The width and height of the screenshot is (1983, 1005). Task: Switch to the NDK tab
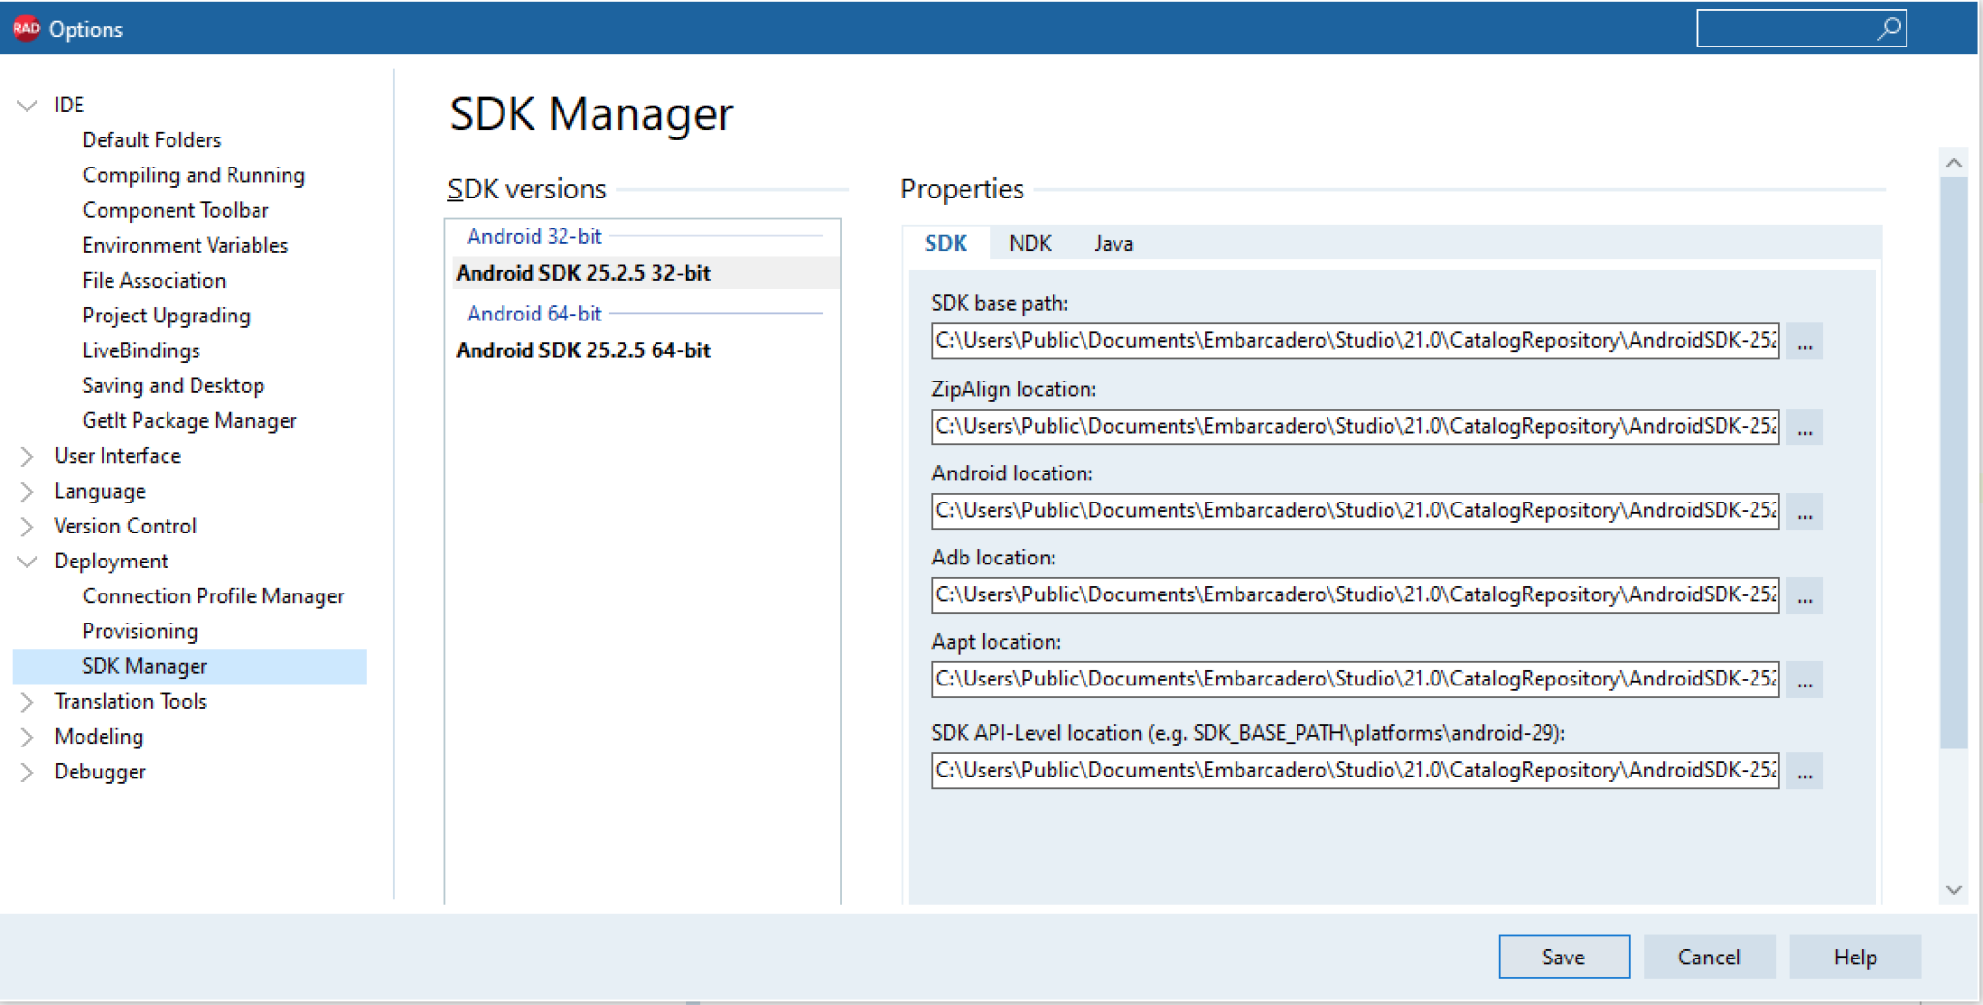1030,243
